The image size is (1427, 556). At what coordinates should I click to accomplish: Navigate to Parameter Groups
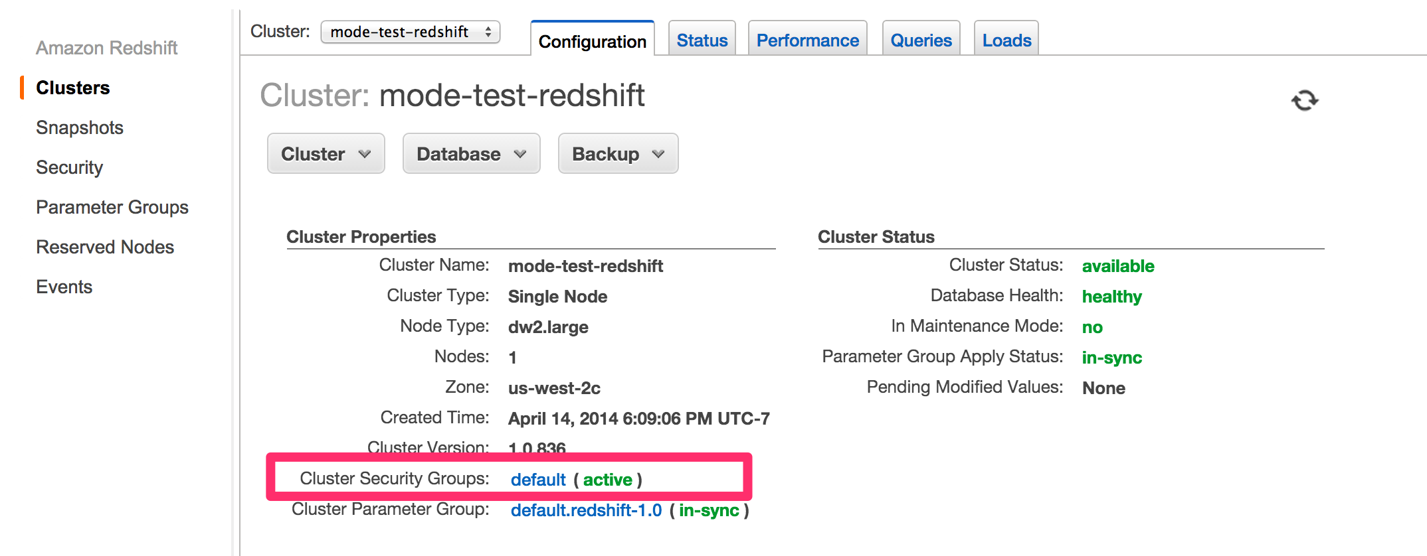coord(112,207)
